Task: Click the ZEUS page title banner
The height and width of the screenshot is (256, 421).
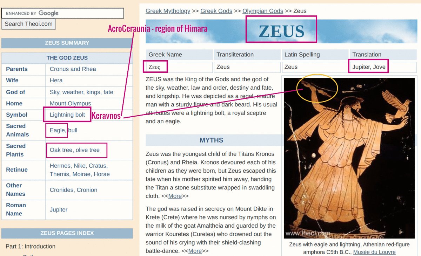Action: pos(281,31)
